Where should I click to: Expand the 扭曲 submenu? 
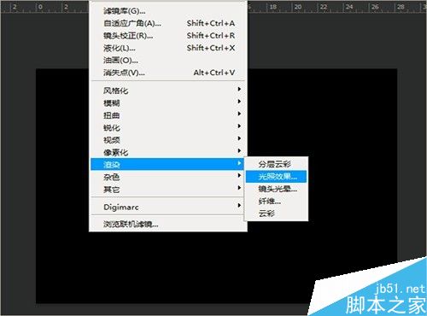(x=168, y=115)
